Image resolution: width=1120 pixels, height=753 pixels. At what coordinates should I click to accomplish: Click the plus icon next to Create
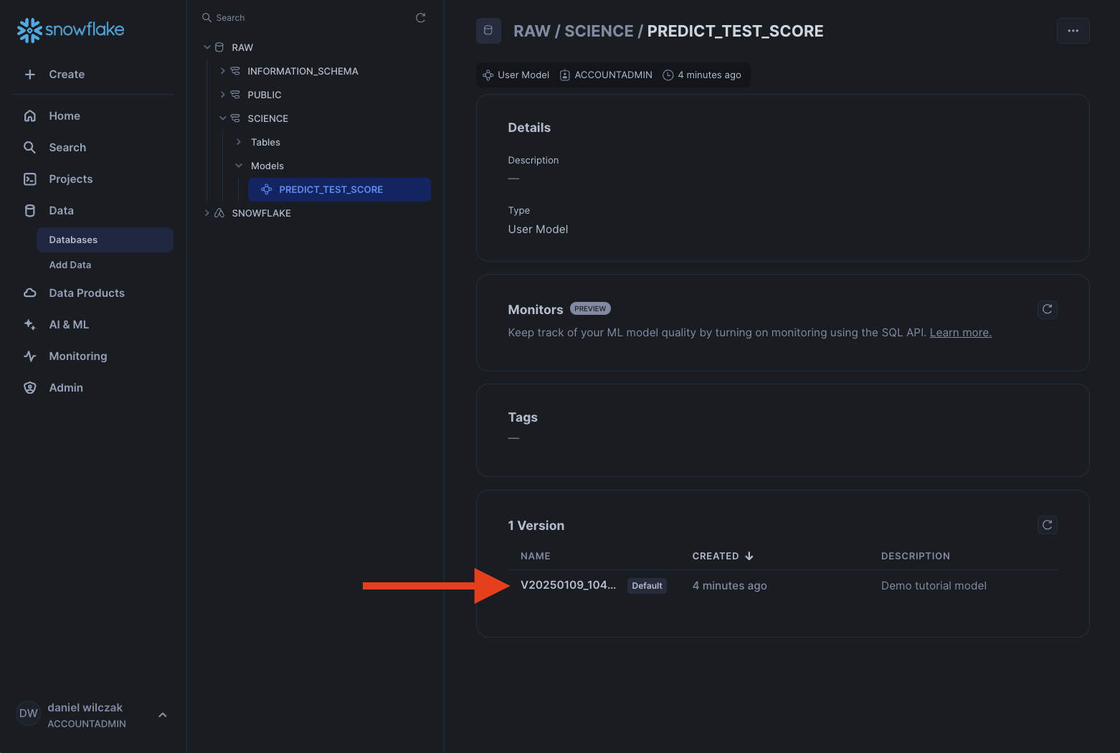tap(30, 75)
